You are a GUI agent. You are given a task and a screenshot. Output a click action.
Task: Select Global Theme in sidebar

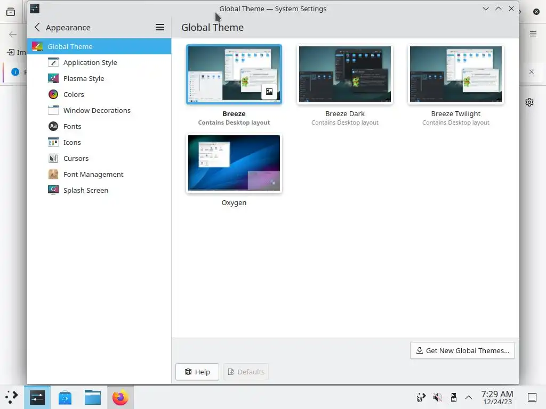pos(99,46)
